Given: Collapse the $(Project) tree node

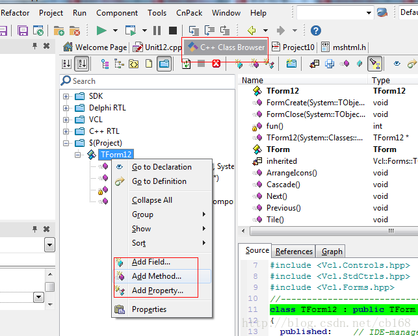Looking at the screenshot, I should [66, 143].
